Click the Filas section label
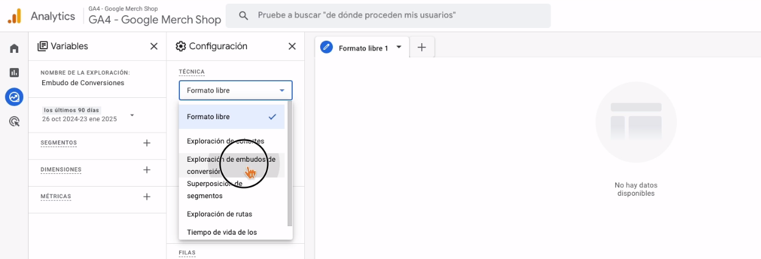The image size is (761, 259). [x=187, y=252]
